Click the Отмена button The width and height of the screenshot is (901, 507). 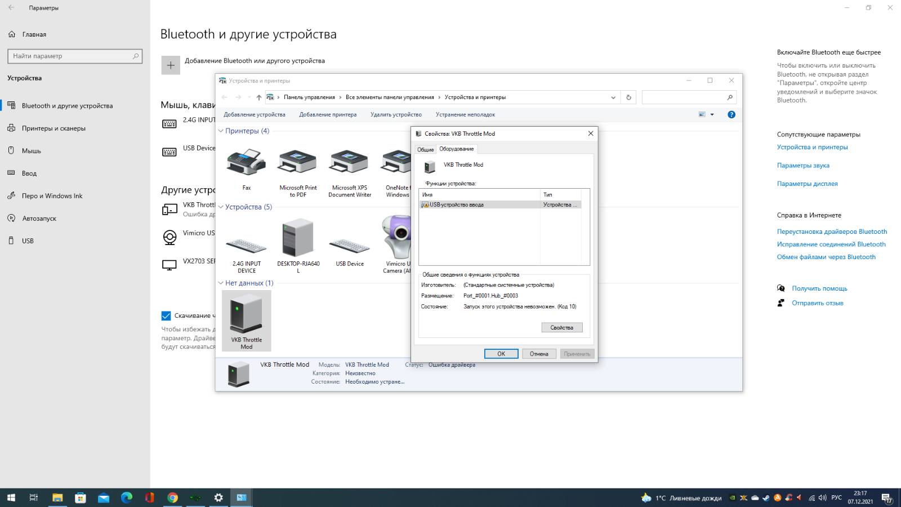[539, 354]
